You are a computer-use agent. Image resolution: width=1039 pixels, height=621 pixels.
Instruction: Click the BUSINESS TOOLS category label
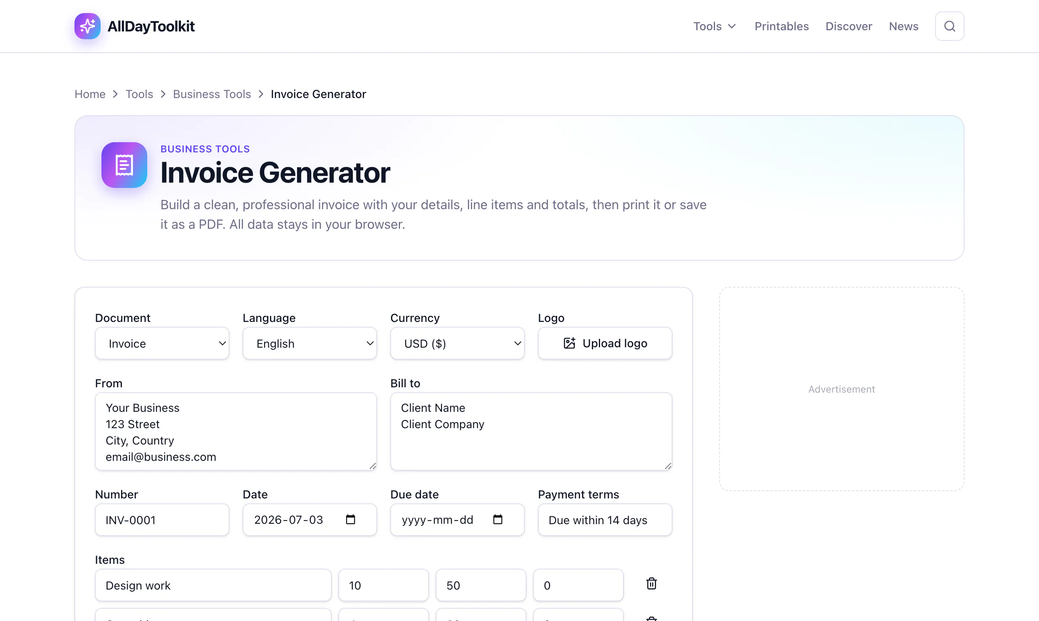(x=205, y=149)
